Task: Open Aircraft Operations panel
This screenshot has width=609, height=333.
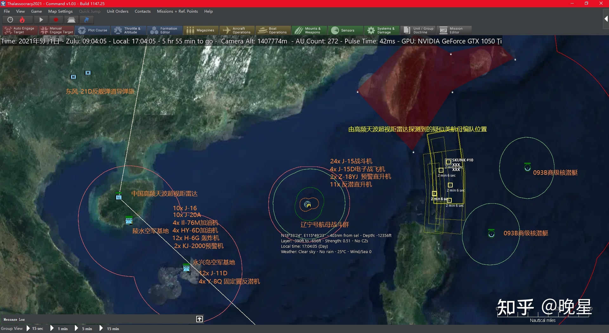Action: (x=237, y=30)
